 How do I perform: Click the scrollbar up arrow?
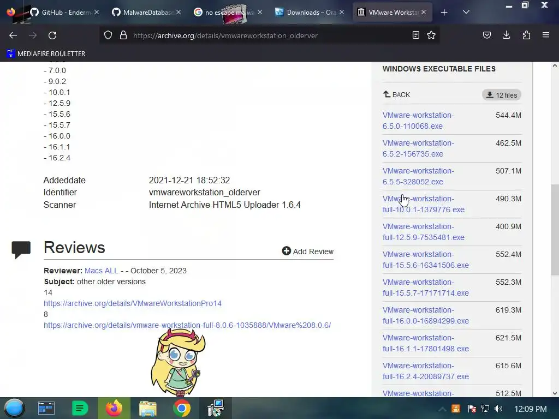555,65
